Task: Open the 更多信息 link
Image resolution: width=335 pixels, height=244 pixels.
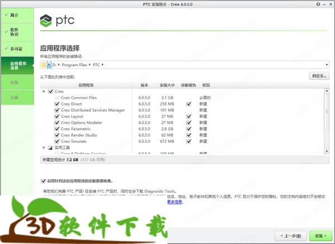Action: coord(175,202)
